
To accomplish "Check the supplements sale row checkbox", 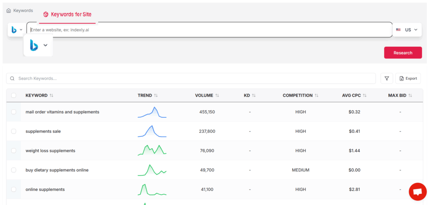I will tap(14, 131).
